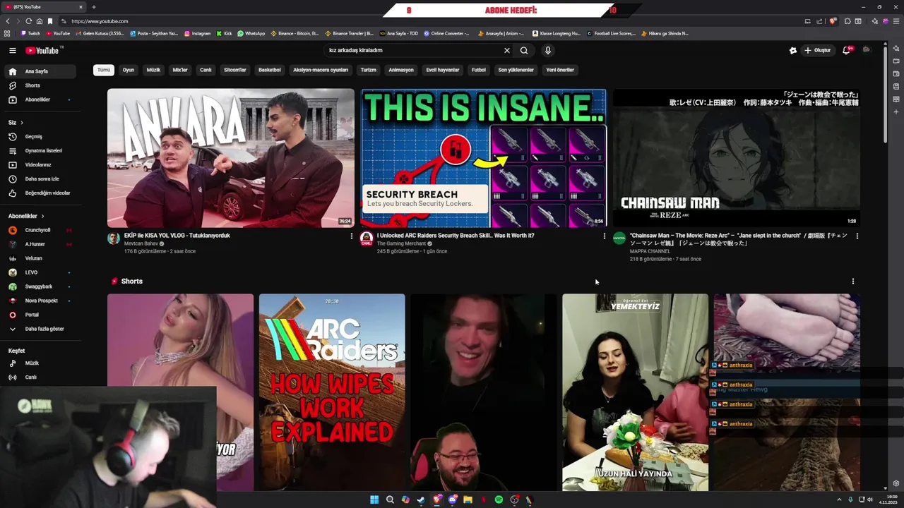The height and width of the screenshot is (508, 904).
Task: Click The Gaming Merchant channel name
Action: (401, 244)
